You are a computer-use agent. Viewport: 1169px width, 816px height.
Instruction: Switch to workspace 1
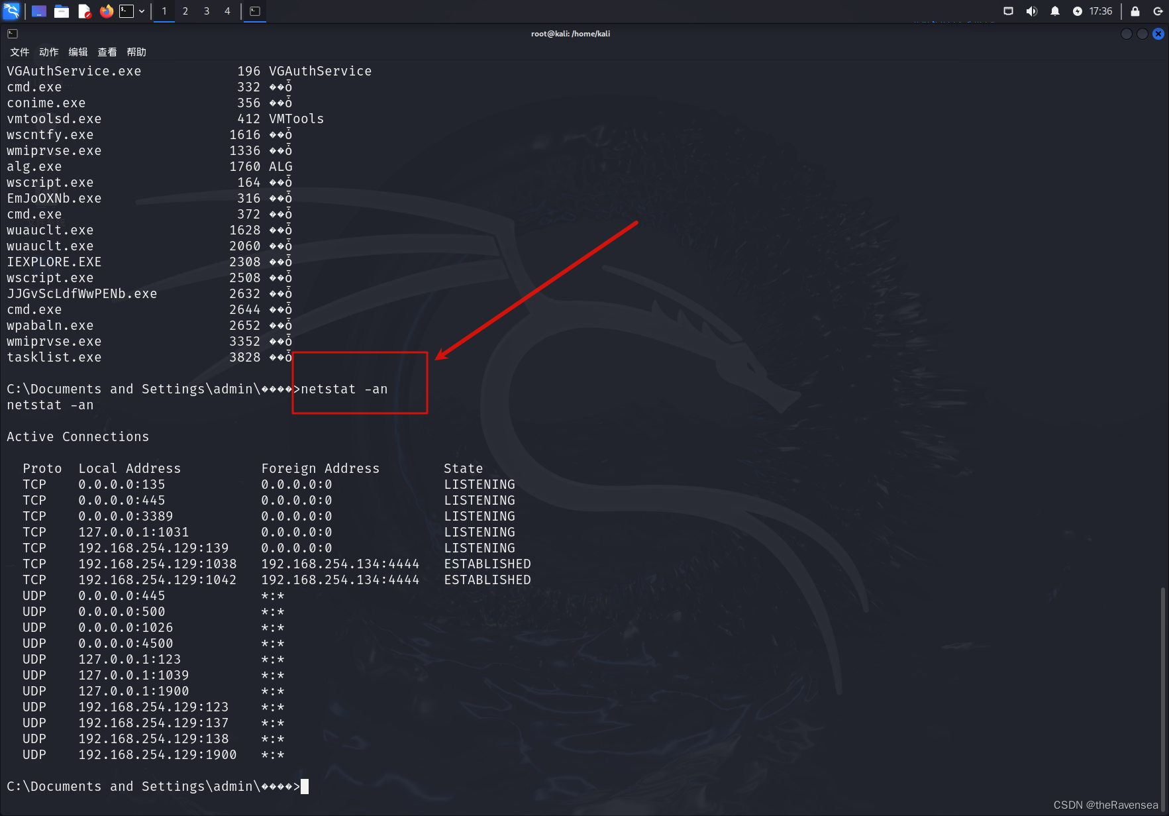click(164, 11)
